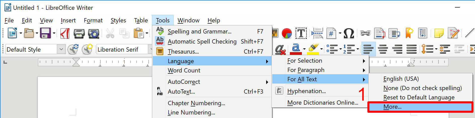Insert Bookmark icon

point(409,33)
